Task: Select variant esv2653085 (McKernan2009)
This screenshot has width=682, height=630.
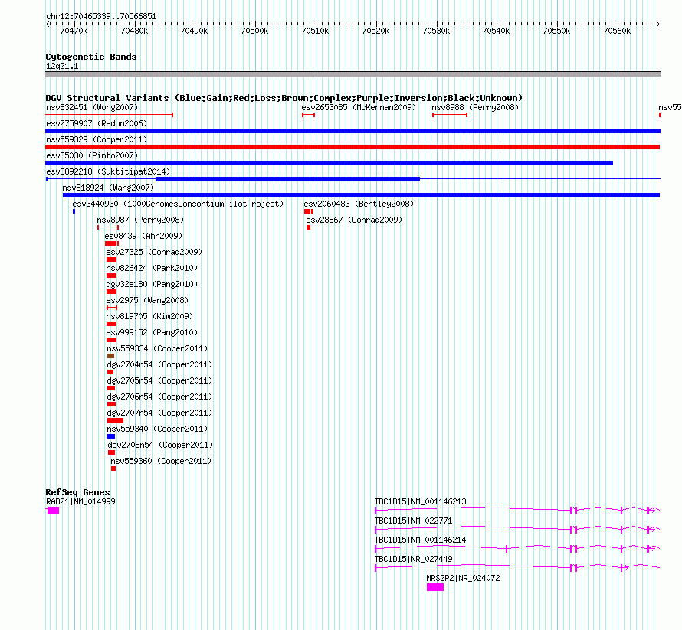Action: tap(359, 107)
